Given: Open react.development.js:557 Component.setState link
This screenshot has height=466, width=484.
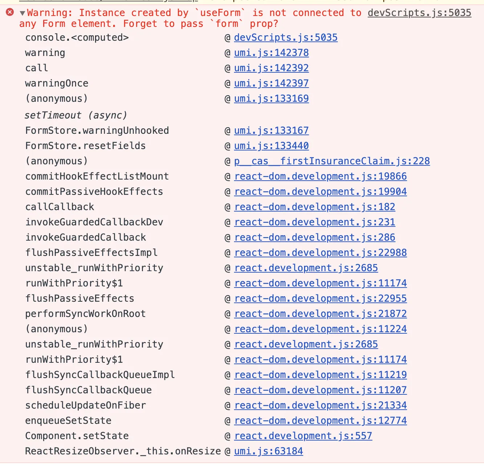Looking at the screenshot, I should 303,436.
